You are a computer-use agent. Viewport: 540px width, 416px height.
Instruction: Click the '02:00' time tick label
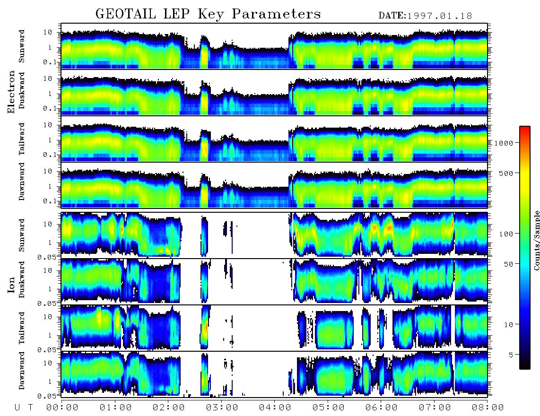click(168, 407)
